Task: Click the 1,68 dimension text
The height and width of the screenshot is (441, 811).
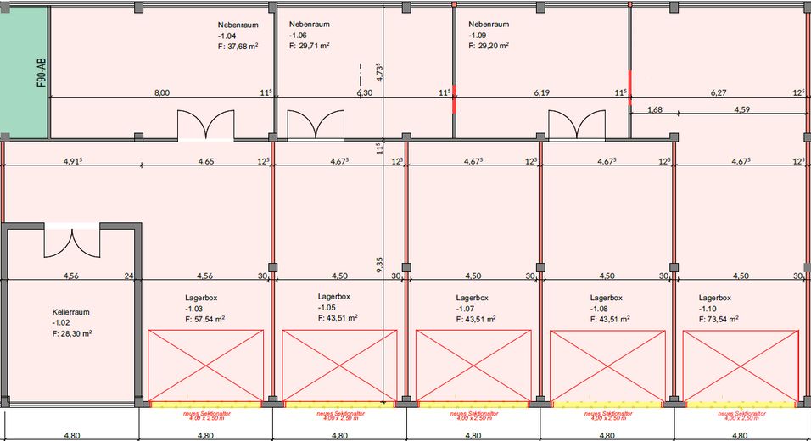Action: pos(655,109)
